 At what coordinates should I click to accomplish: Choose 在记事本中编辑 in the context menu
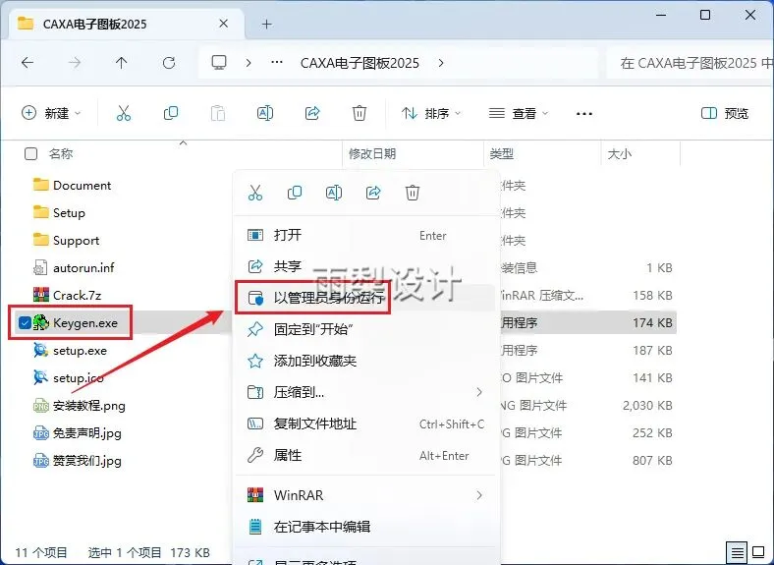pos(365,527)
